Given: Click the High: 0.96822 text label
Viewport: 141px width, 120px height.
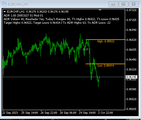Looking at the screenshot, I should [106, 41].
